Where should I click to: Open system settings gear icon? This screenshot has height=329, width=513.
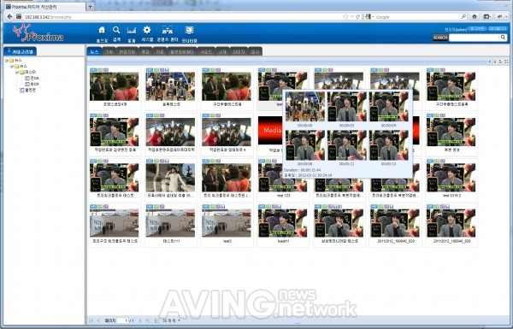147,30
